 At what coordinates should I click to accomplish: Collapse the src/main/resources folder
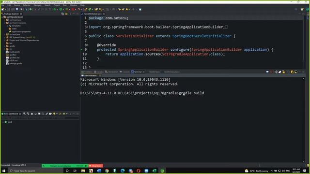[5, 23]
